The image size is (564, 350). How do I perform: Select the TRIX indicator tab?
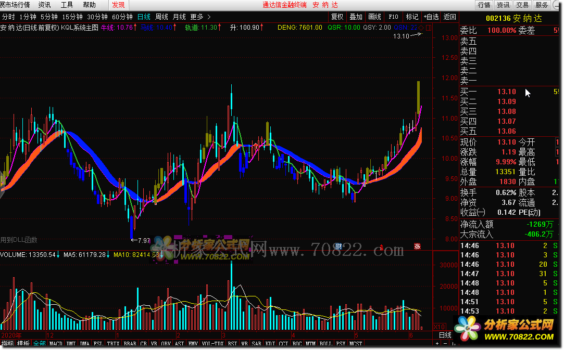click(114, 344)
